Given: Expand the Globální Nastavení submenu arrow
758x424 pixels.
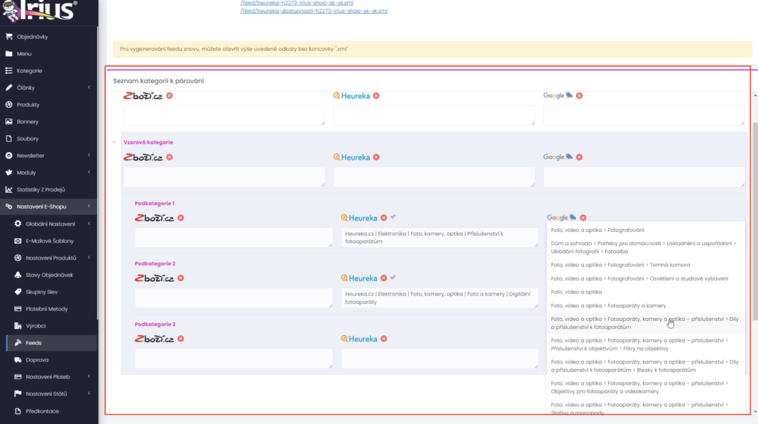Looking at the screenshot, I should pyautogui.click(x=89, y=224).
